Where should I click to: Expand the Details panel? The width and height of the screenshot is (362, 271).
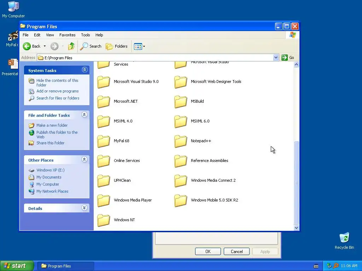[x=84, y=207]
